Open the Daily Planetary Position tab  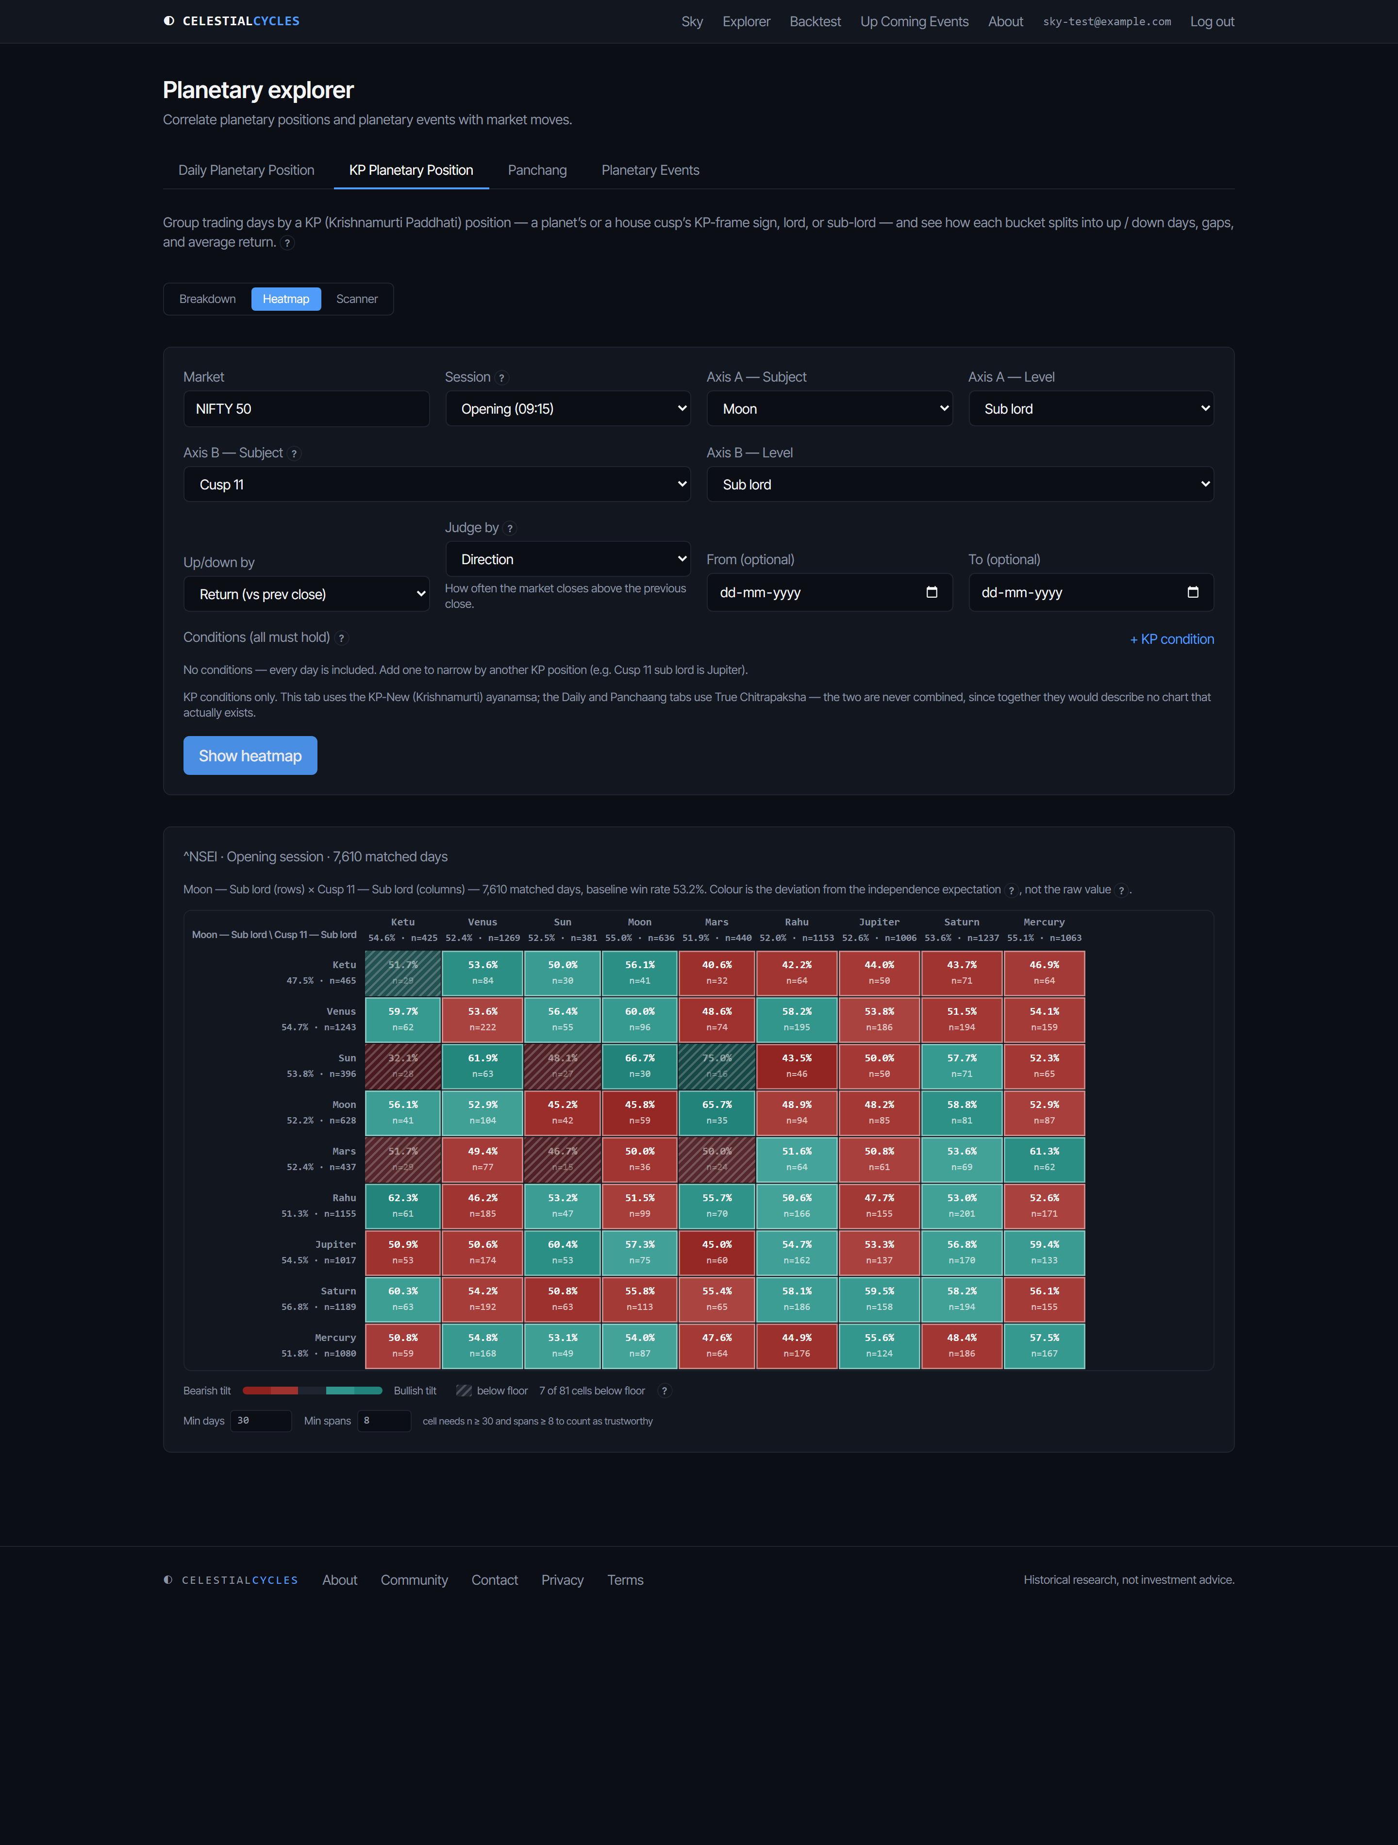[x=246, y=170]
